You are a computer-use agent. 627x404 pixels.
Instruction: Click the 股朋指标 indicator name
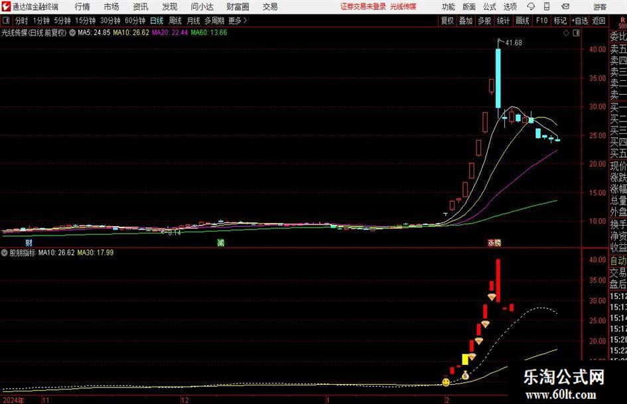coord(23,253)
